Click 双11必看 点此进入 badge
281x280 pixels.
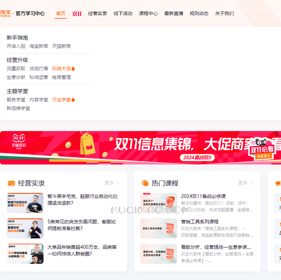coord(262,150)
